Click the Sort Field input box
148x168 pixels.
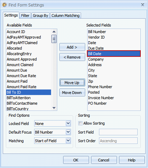(x=118, y=132)
